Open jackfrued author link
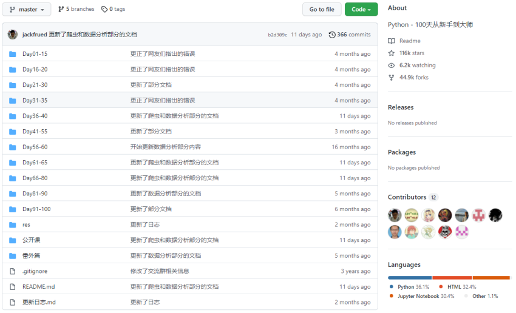Screen dimensions: 516x313 tap(35, 35)
